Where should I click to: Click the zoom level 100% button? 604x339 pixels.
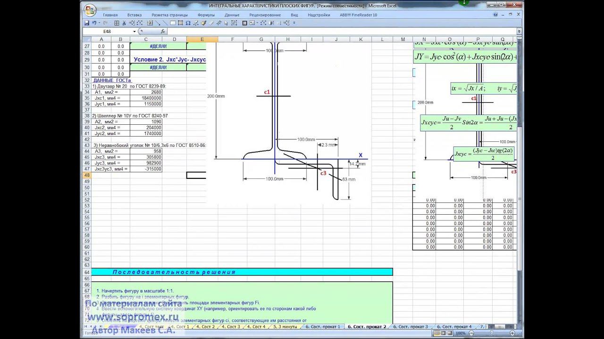coord(461,333)
